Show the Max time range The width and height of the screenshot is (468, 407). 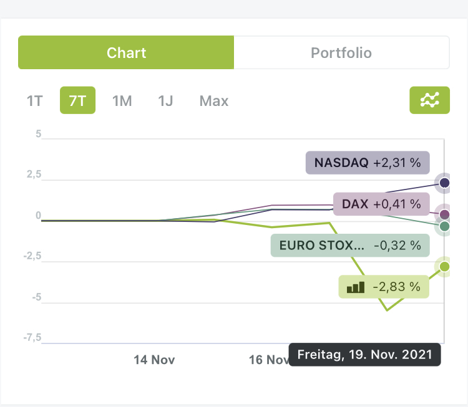pos(214,101)
